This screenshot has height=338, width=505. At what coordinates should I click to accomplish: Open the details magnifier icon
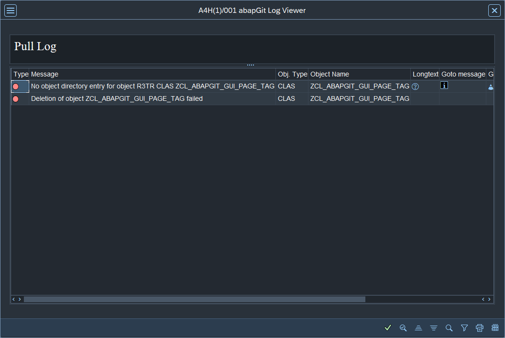tap(403, 327)
